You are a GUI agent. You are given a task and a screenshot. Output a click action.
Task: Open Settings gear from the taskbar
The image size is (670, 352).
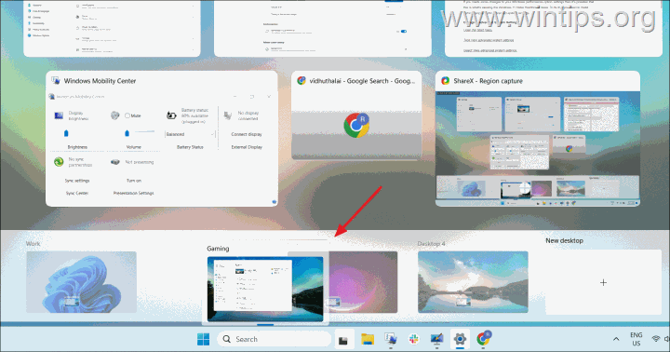460,339
